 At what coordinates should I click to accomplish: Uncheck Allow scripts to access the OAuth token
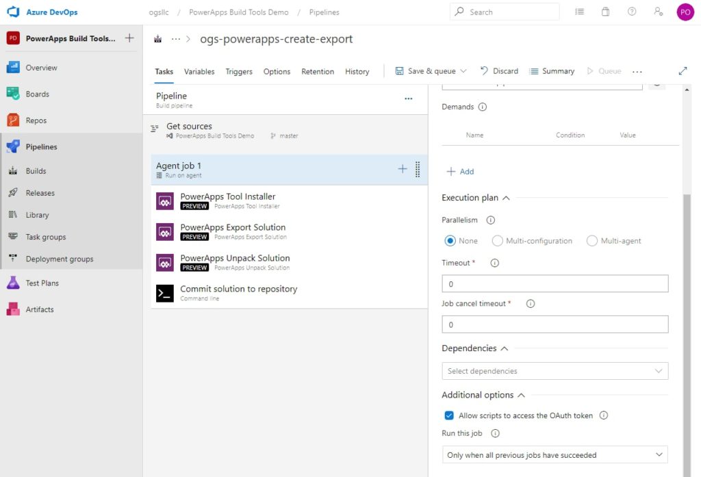point(449,415)
